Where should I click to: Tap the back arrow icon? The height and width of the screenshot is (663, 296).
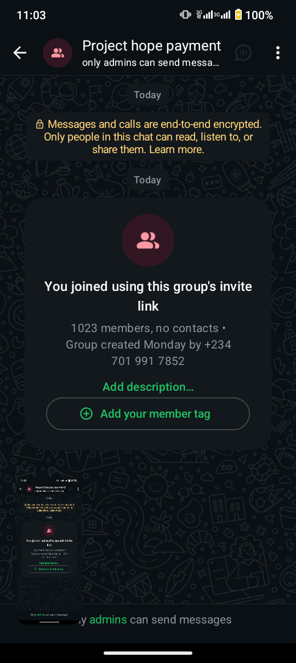(x=20, y=53)
